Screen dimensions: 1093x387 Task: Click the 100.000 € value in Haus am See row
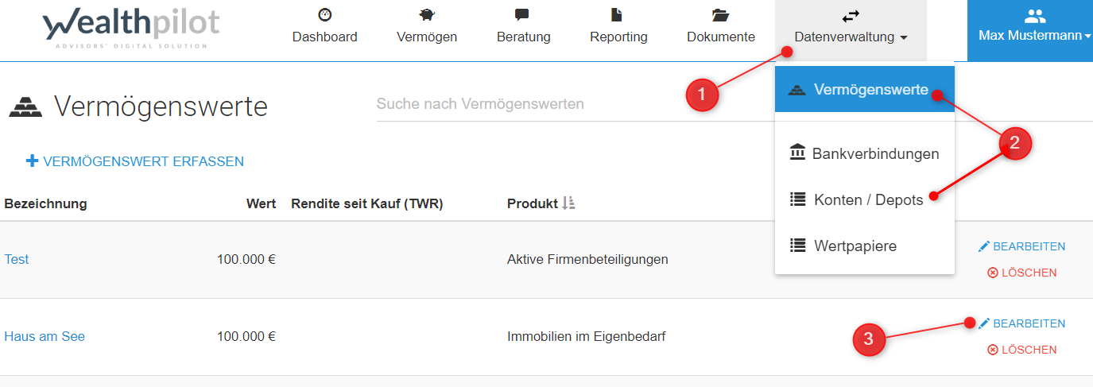[246, 336]
